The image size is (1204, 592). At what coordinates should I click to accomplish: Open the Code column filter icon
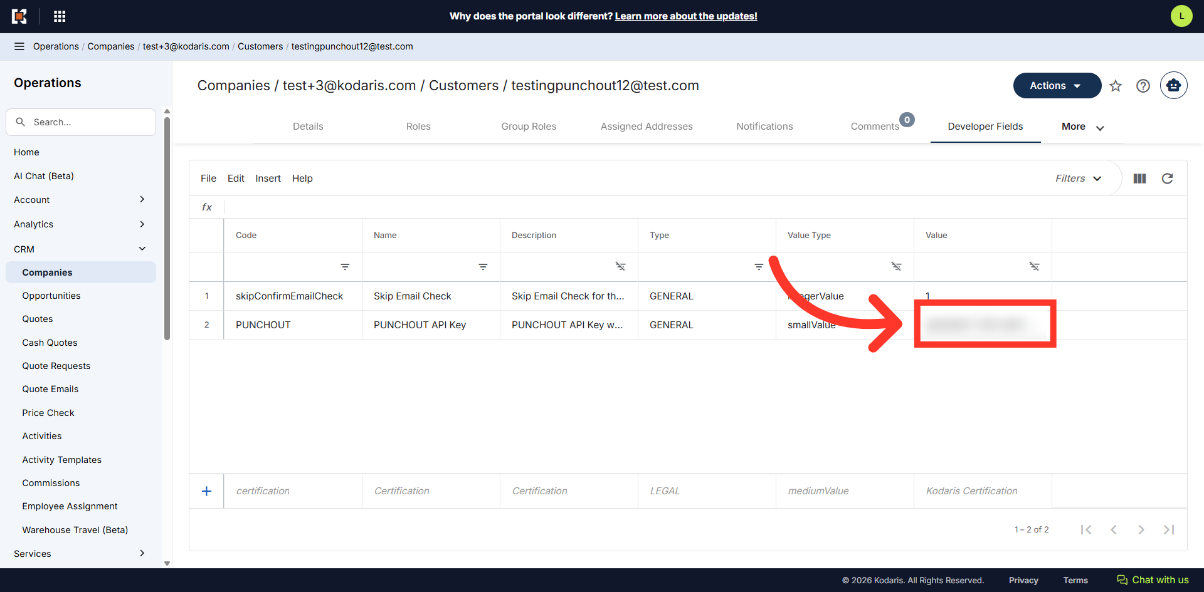(x=345, y=267)
